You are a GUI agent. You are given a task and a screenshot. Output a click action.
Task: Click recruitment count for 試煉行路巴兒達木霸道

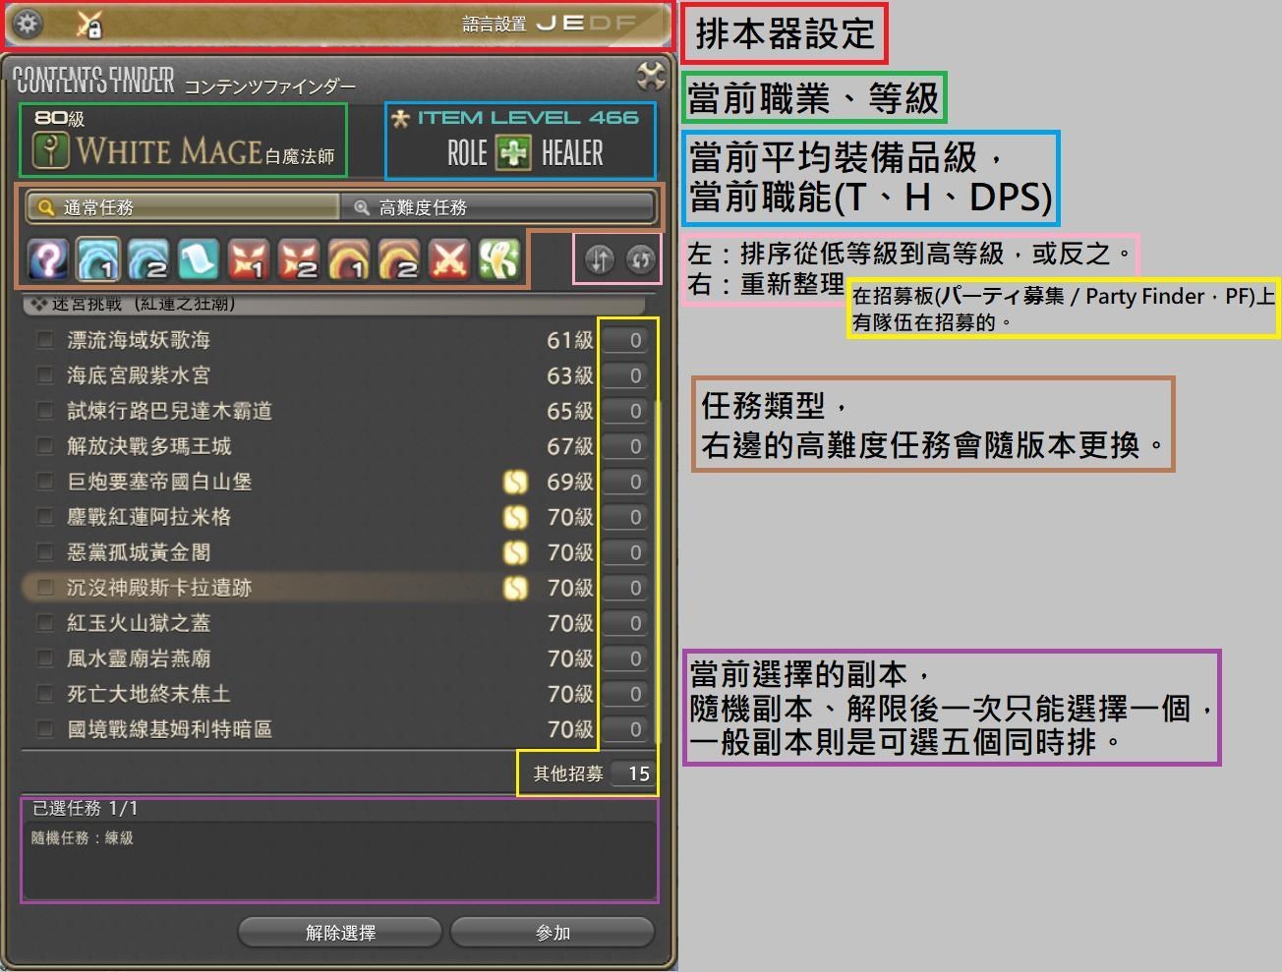coord(625,411)
